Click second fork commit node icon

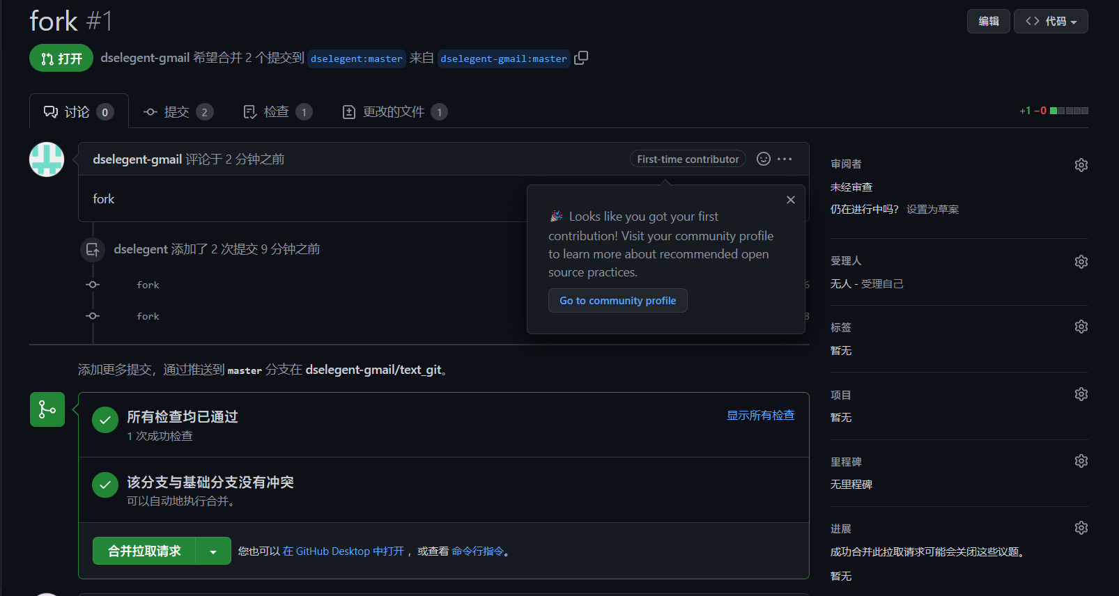[x=93, y=316]
